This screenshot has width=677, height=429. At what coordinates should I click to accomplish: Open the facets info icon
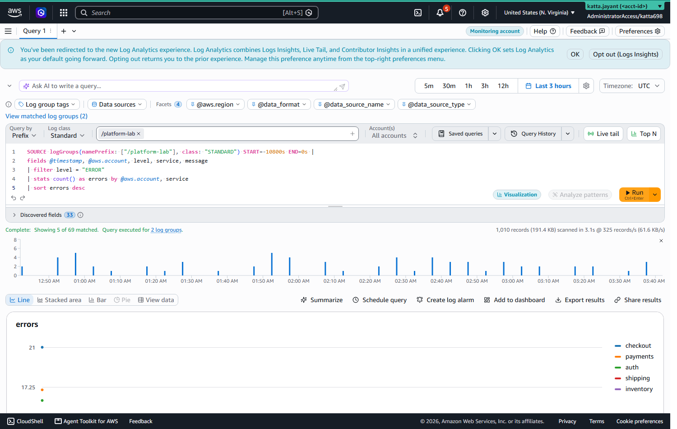click(8, 104)
